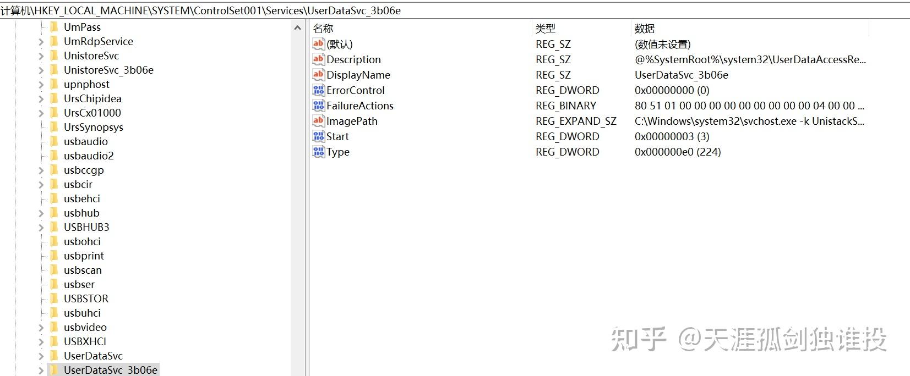
Task: Click the folder icon of usbuhci key
Action: pos(54,313)
